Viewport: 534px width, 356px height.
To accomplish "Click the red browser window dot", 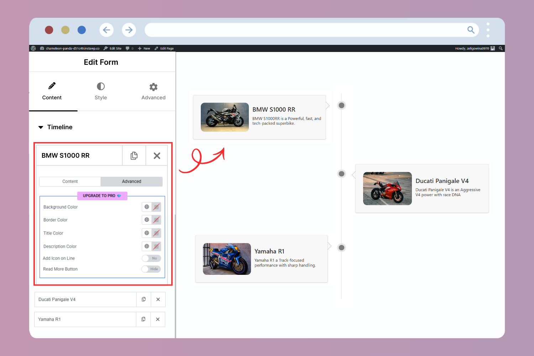I will [x=49, y=30].
